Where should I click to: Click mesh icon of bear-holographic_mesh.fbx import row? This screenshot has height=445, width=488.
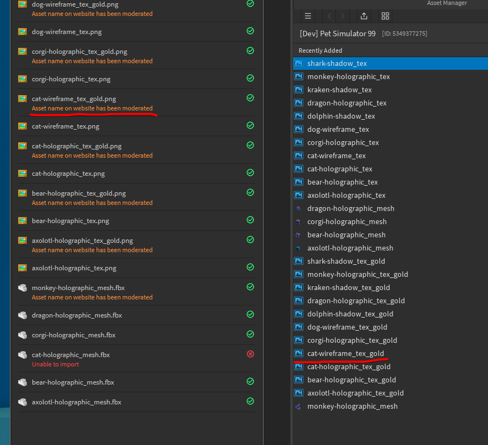pyautogui.click(x=23, y=382)
